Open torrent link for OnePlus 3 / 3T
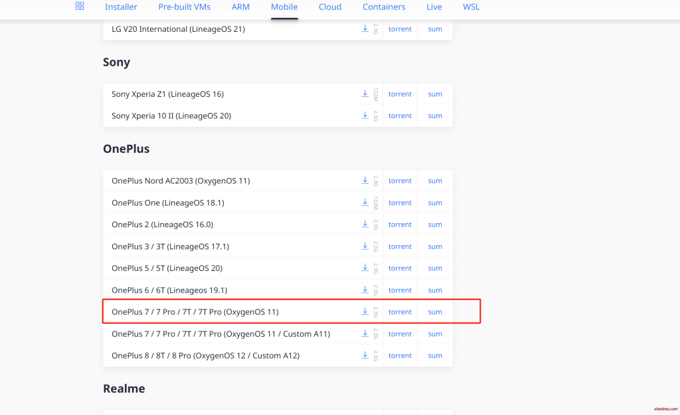Viewport: 680px width, 415px height. coord(400,246)
